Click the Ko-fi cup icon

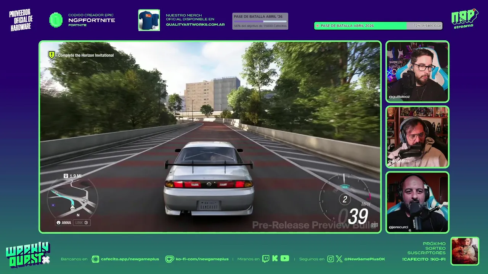pos(169,259)
